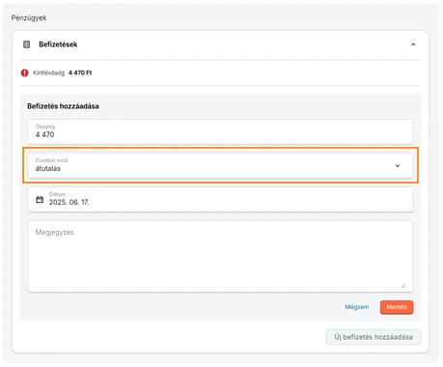Click the Befizetések header title
The height and width of the screenshot is (367, 443).
(x=58, y=44)
